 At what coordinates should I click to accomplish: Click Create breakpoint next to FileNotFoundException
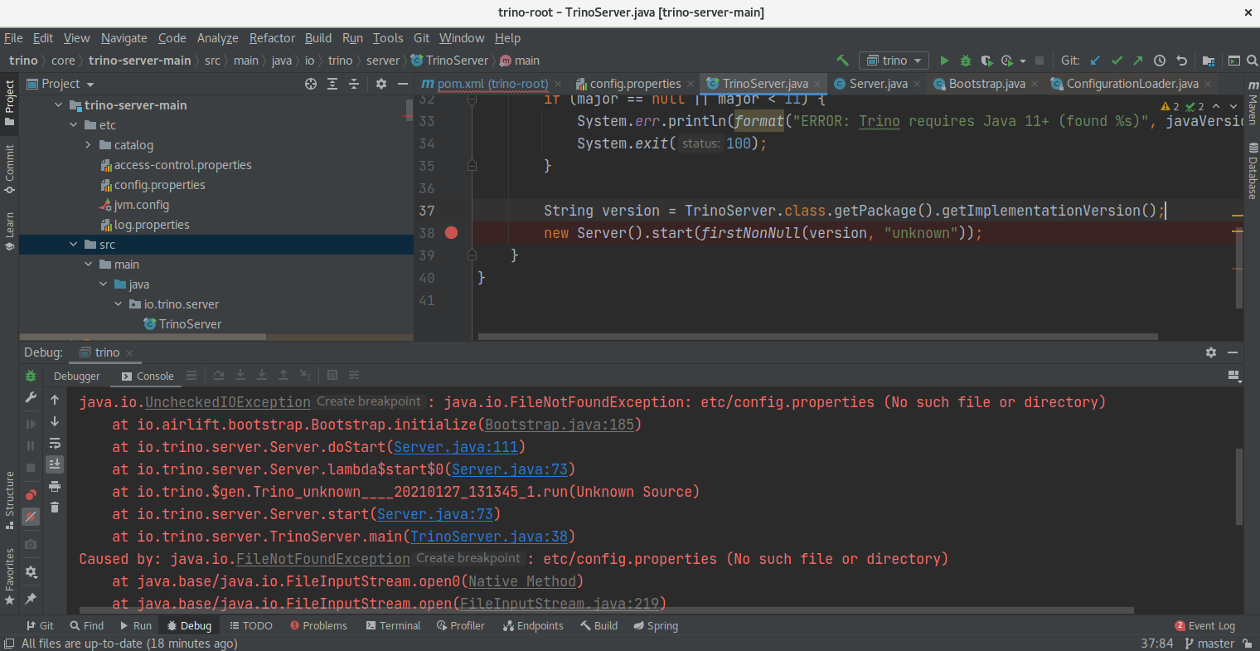click(468, 558)
